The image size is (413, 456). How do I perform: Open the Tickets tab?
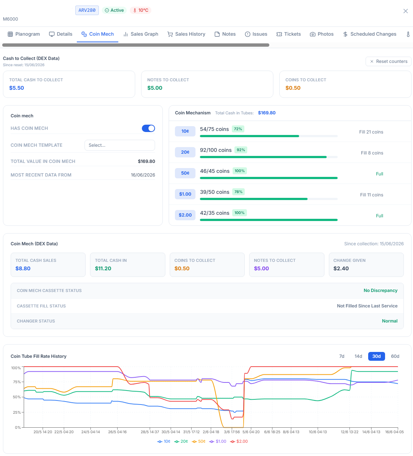[x=288, y=34]
